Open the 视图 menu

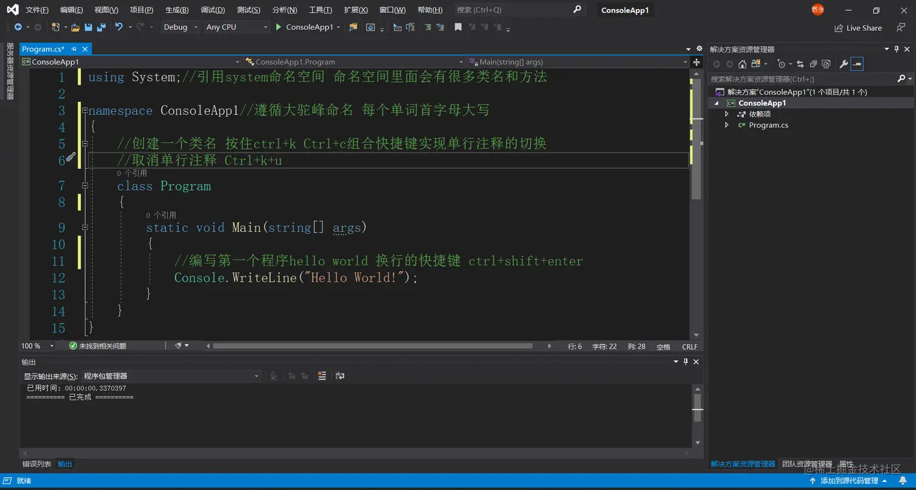click(105, 10)
